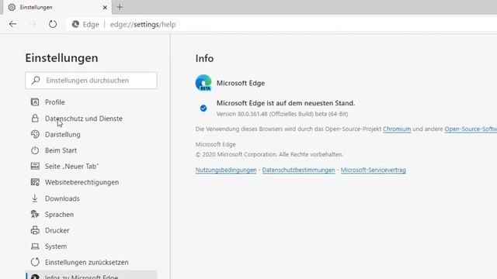This screenshot has width=497, height=279.
Task: Open the Sprachen settings
Action: [59, 215]
